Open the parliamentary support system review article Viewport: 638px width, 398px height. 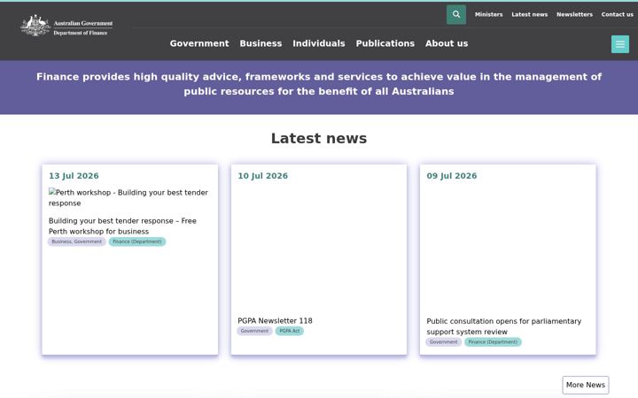(x=503, y=326)
